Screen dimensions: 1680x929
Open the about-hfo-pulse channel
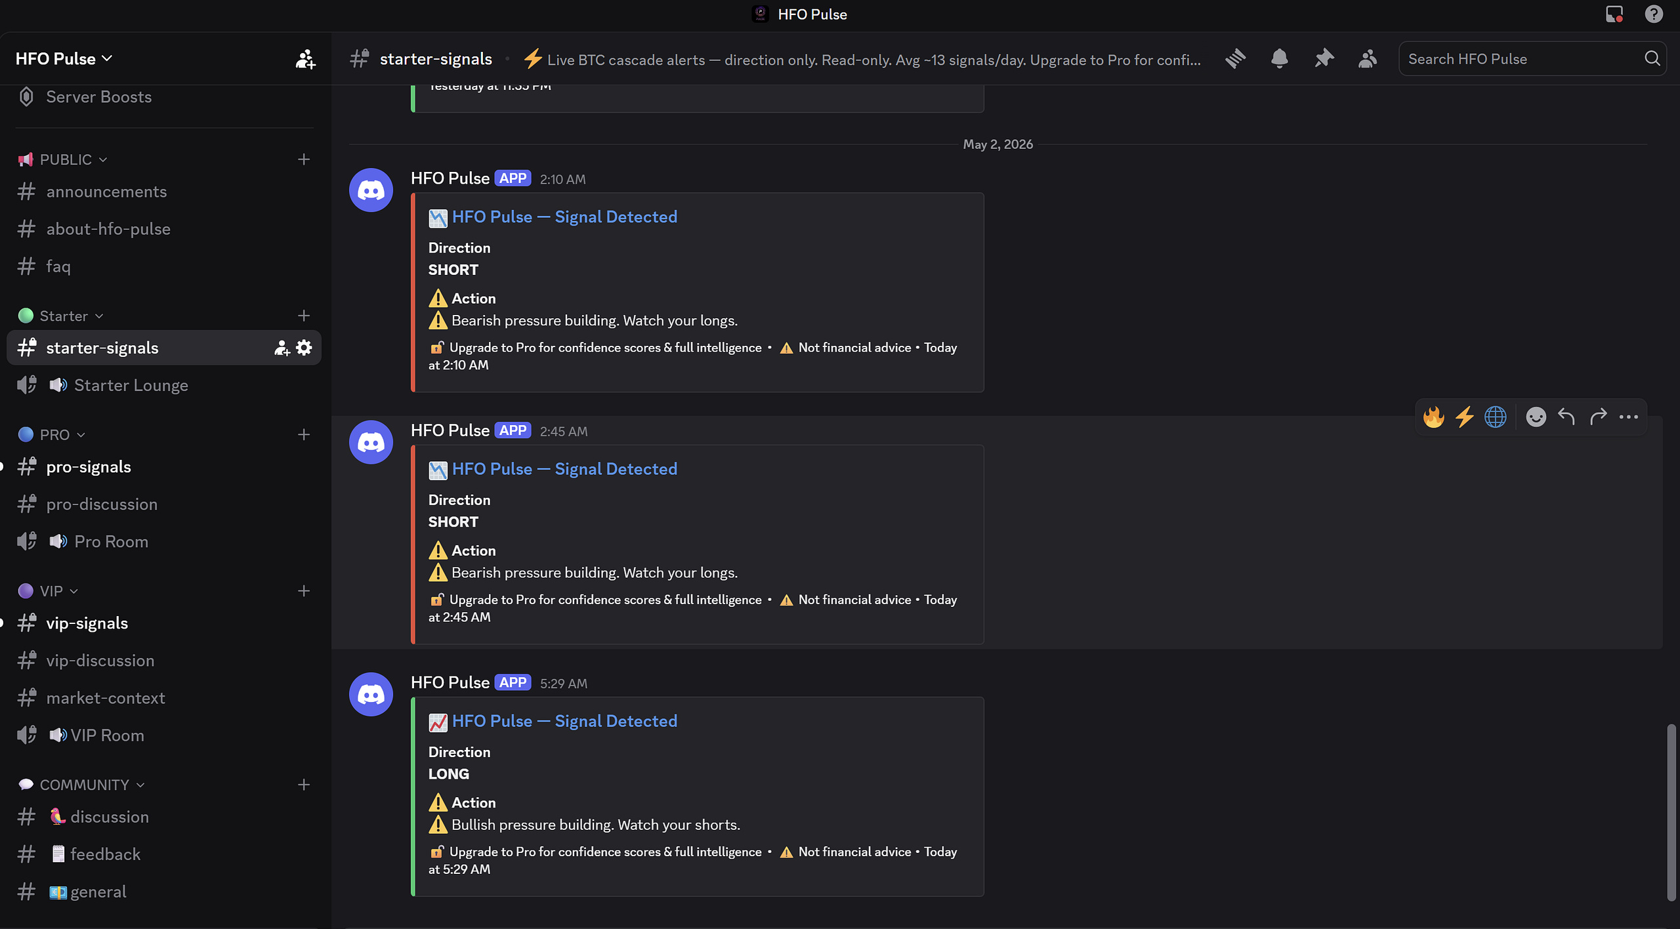coord(164,229)
